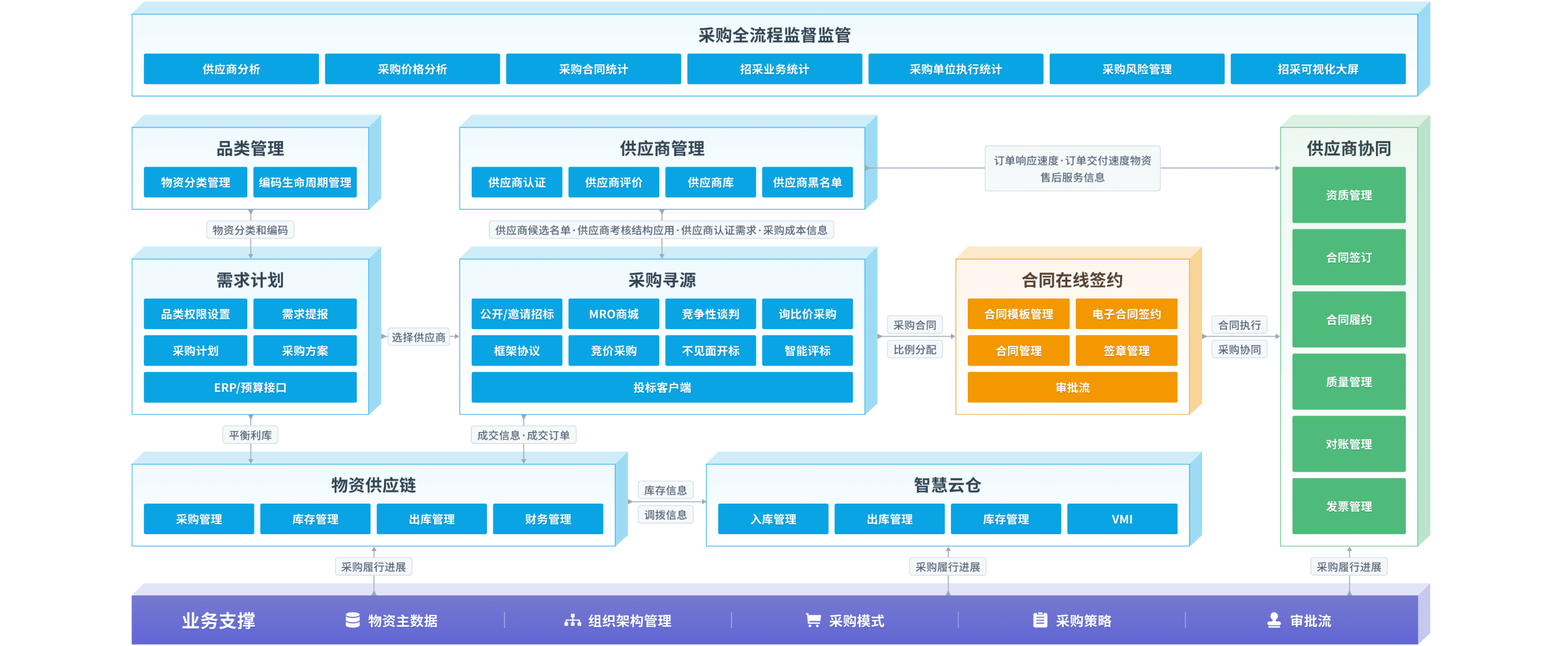
Task: Click the orange 电子合同签约 block
Action: [1126, 314]
